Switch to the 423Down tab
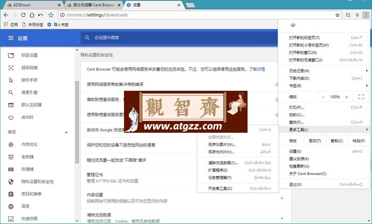This screenshot has height=224, width=372. 32,5
